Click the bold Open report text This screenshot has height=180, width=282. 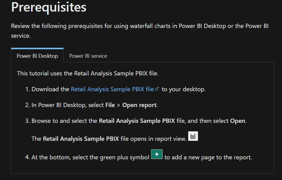click(139, 105)
